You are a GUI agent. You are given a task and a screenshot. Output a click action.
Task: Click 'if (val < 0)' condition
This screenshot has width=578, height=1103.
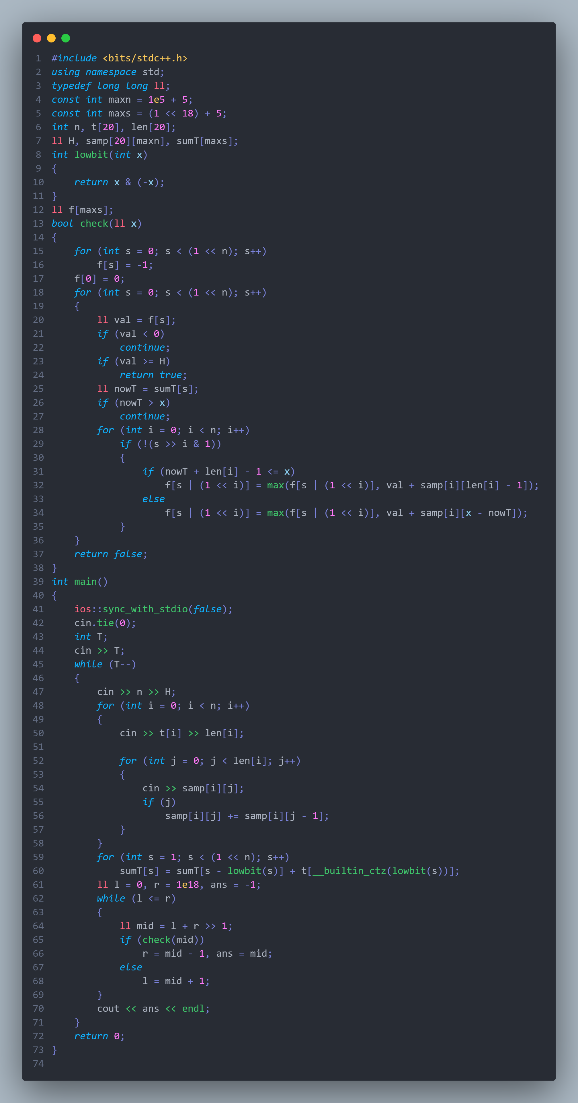click(130, 333)
